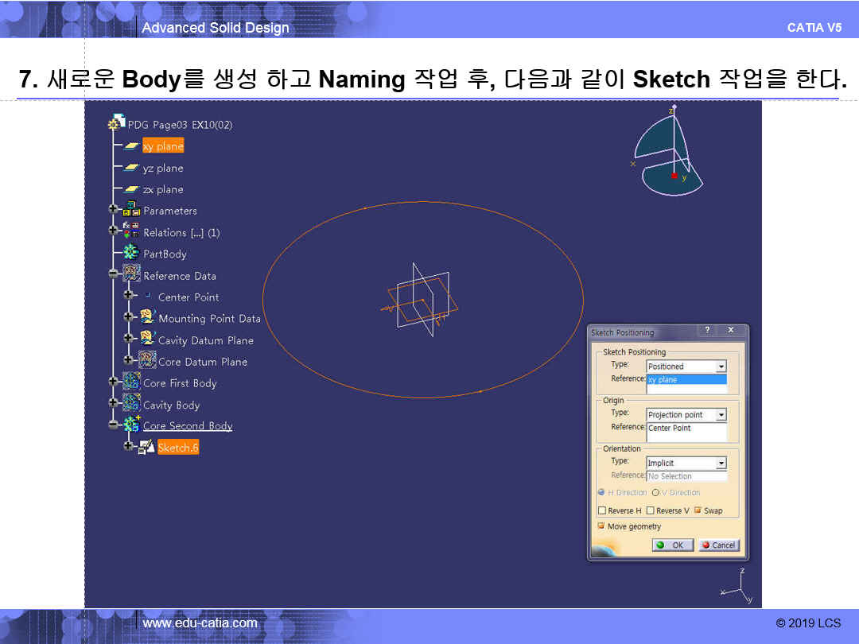Collapse the Reference Data tree node
This screenshot has width=859, height=644.
(x=114, y=274)
